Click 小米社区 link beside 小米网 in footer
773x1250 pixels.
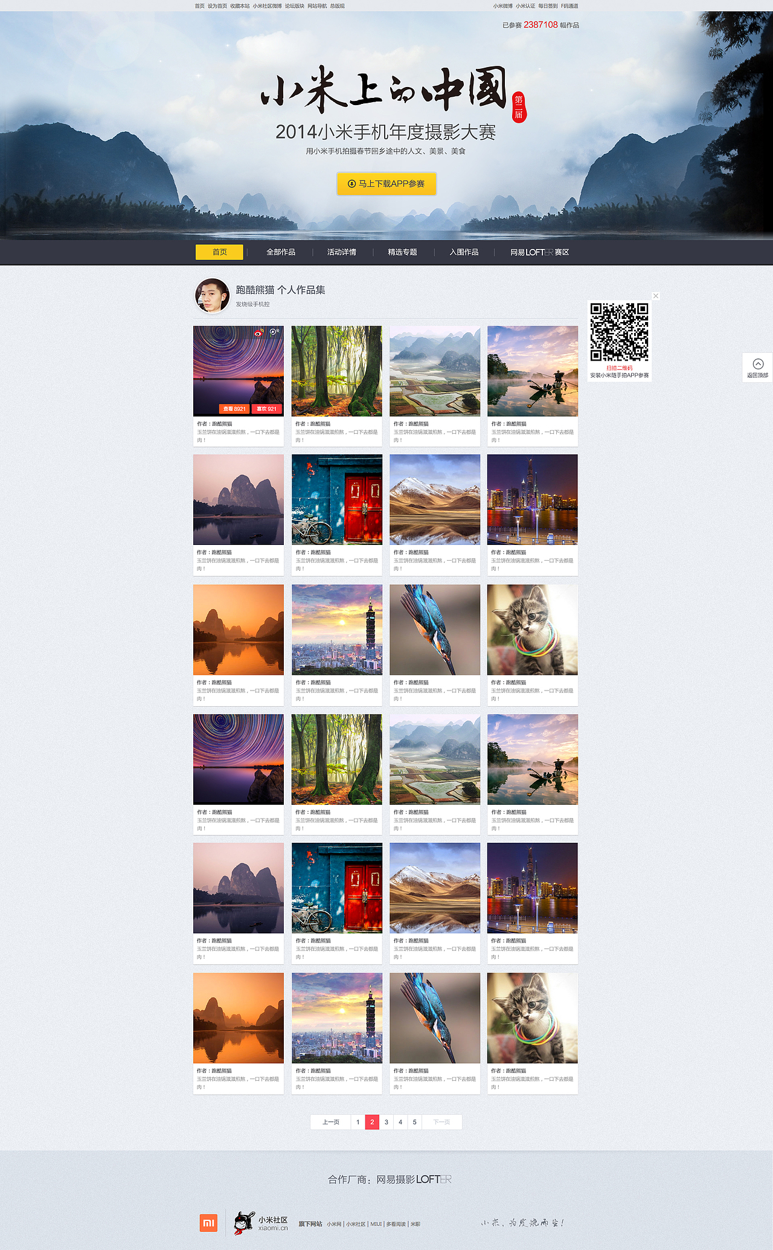pyautogui.click(x=356, y=1224)
